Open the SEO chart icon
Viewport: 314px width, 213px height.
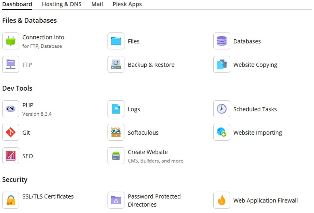pyautogui.click(x=11, y=156)
